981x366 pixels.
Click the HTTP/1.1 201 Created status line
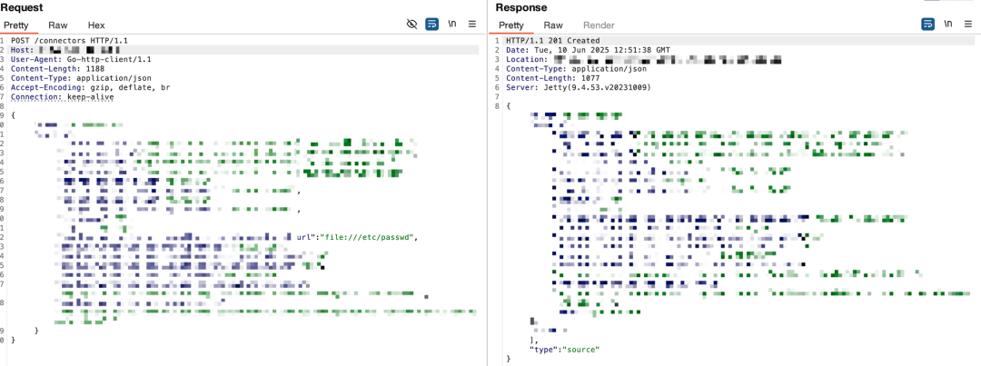point(552,40)
